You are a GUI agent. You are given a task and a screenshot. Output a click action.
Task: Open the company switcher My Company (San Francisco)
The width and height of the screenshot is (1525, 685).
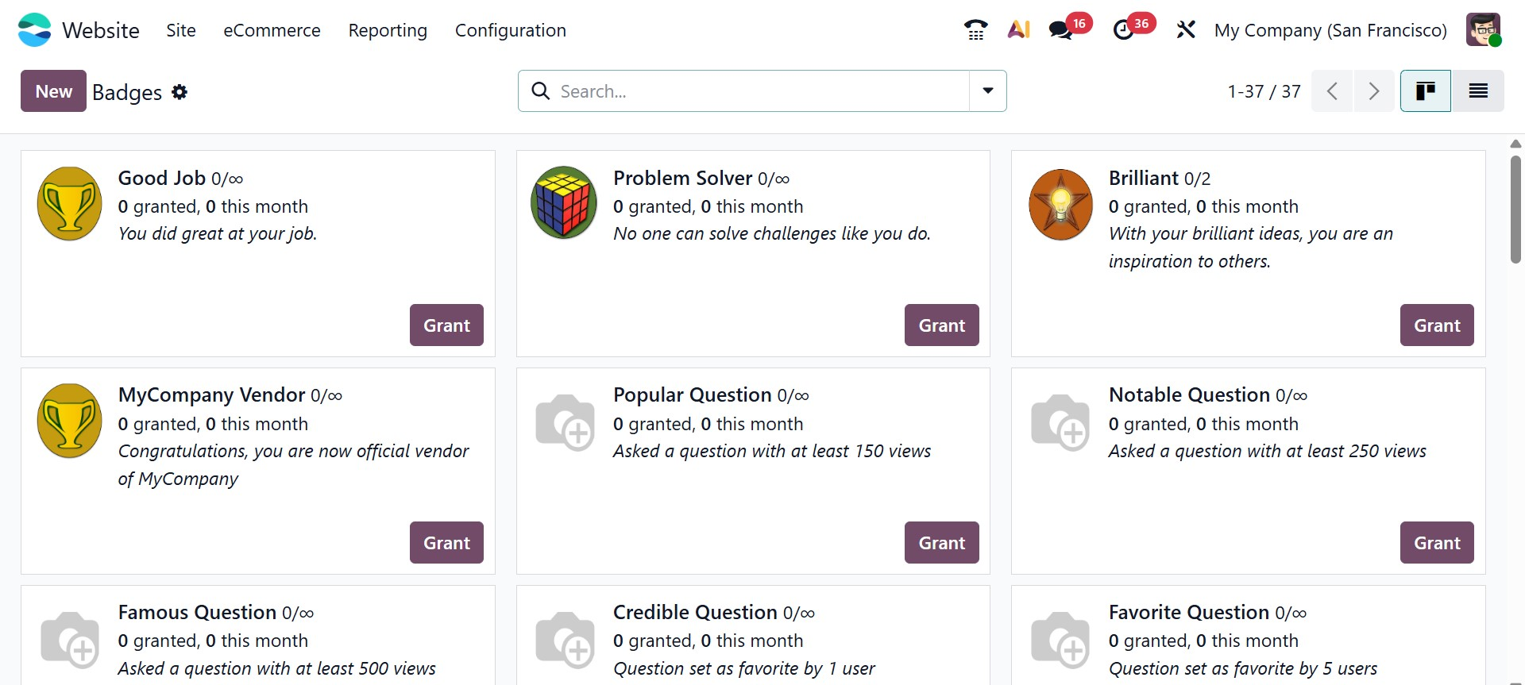pos(1330,30)
